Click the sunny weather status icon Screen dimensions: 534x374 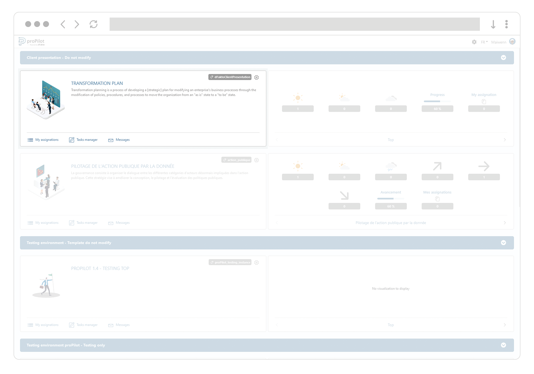(298, 98)
